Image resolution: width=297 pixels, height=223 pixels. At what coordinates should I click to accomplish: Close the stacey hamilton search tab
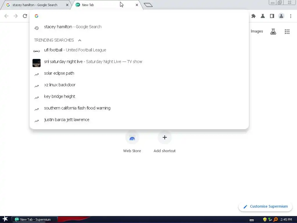pyautogui.click(x=67, y=5)
